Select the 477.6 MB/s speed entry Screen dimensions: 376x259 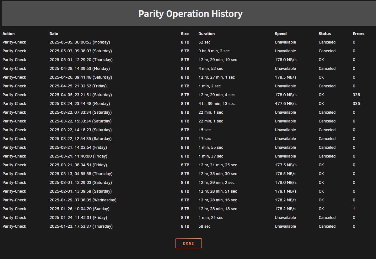point(286,104)
